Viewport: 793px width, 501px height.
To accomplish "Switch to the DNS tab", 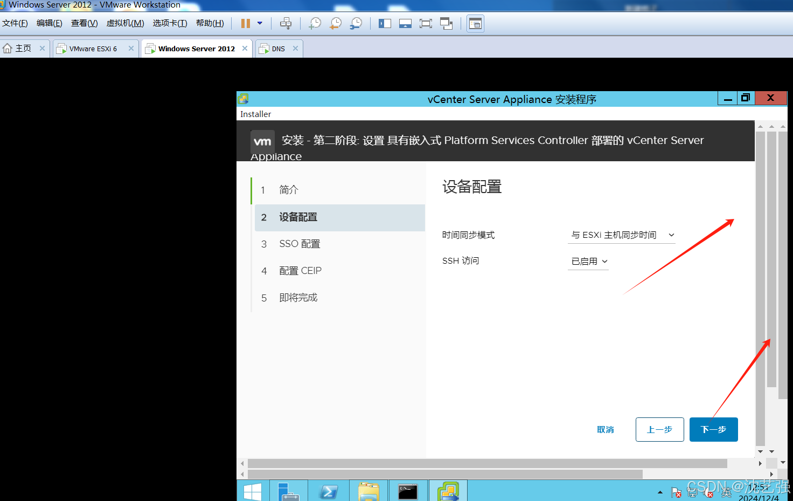I will 278,49.
